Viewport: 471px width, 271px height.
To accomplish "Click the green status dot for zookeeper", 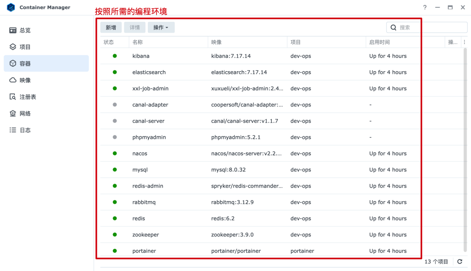I will point(115,234).
